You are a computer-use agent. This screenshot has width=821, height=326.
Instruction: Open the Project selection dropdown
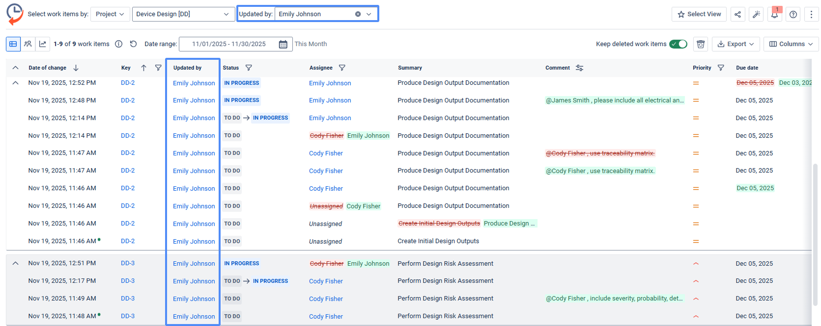111,14
